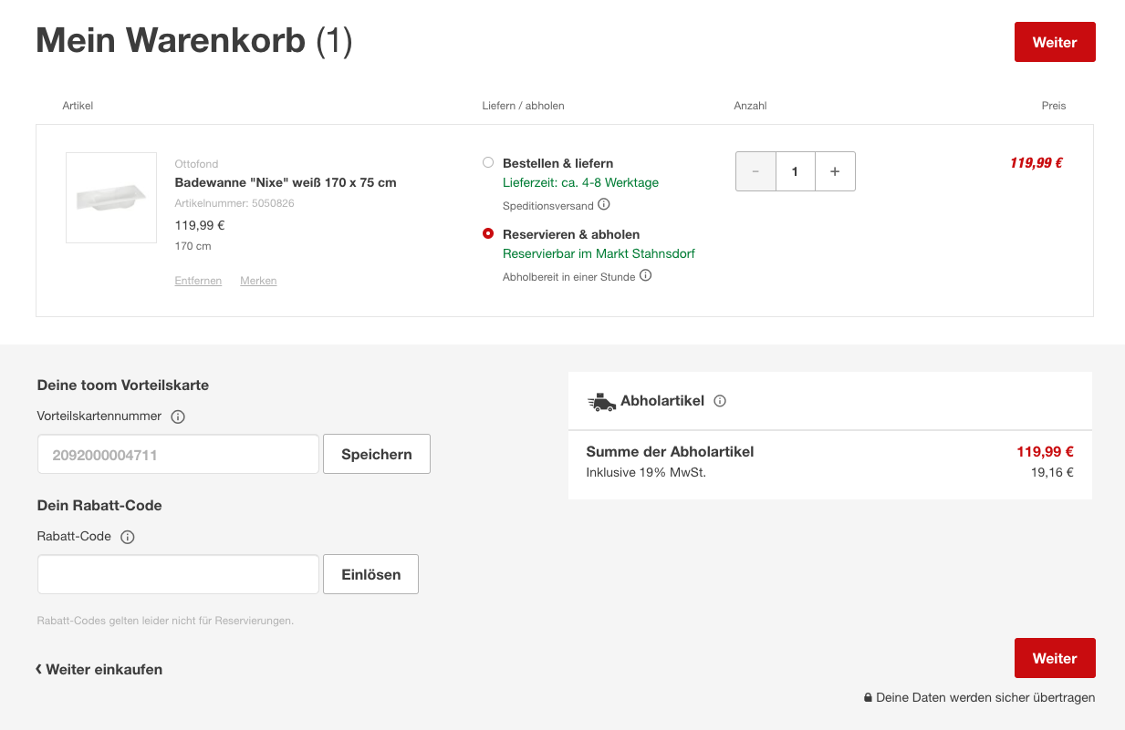Click Speichern to save Vorteilskarte number
Image resolution: width=1125 pixels, height=730 pixels.
[x=376, y=454]
